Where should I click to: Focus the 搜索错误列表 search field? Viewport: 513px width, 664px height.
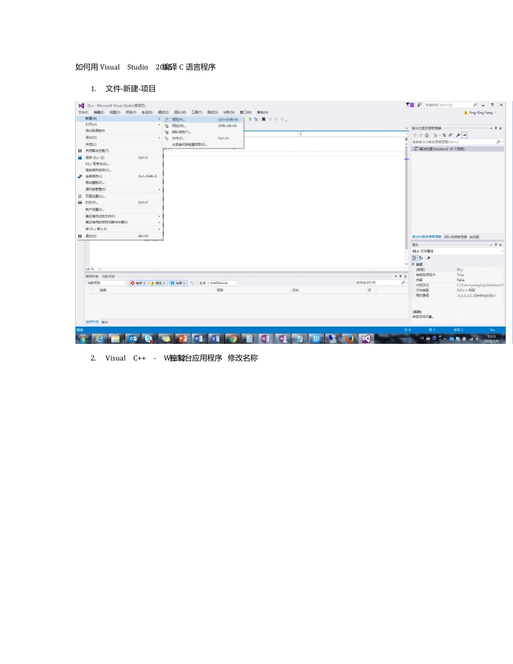(381, 283)
